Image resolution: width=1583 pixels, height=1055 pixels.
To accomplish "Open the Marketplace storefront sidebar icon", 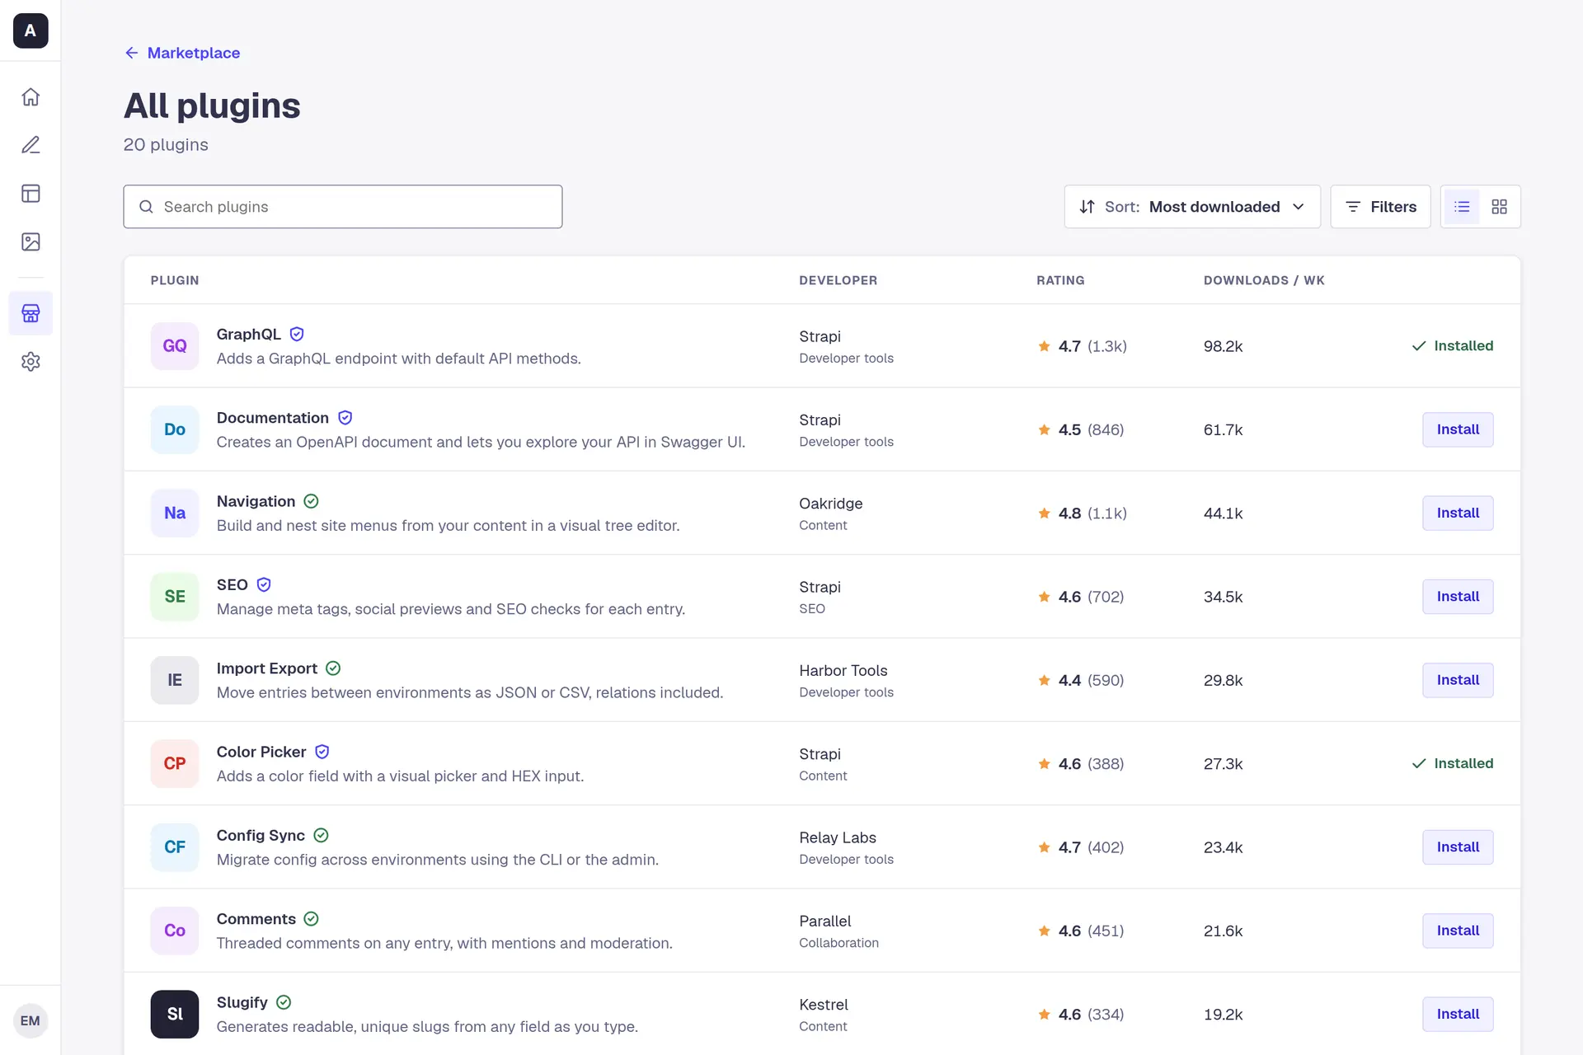I will coord(31,313).
